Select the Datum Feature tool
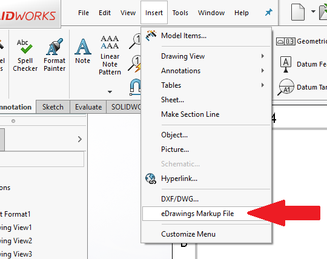The image size is (327, 259). (x=303, y=64)
